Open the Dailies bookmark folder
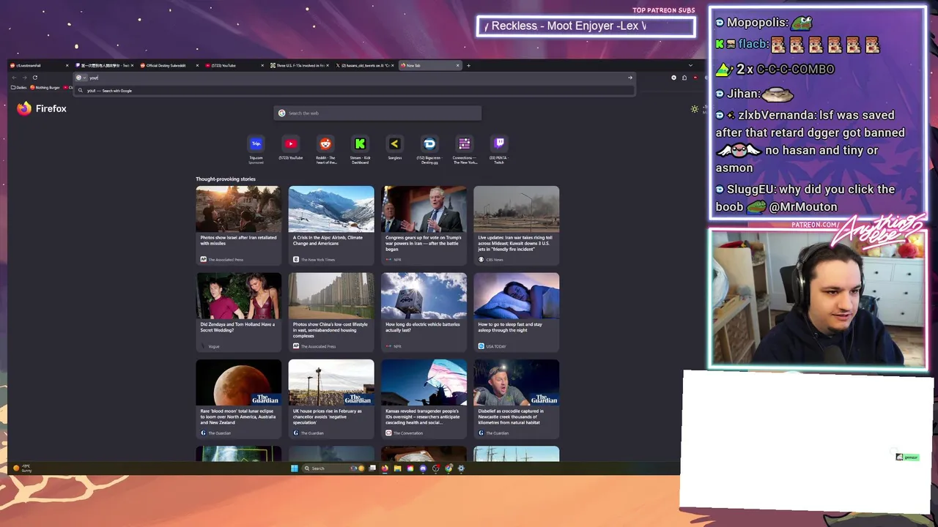The width and height of the screenshot is (938, 527). coord(19,88)
